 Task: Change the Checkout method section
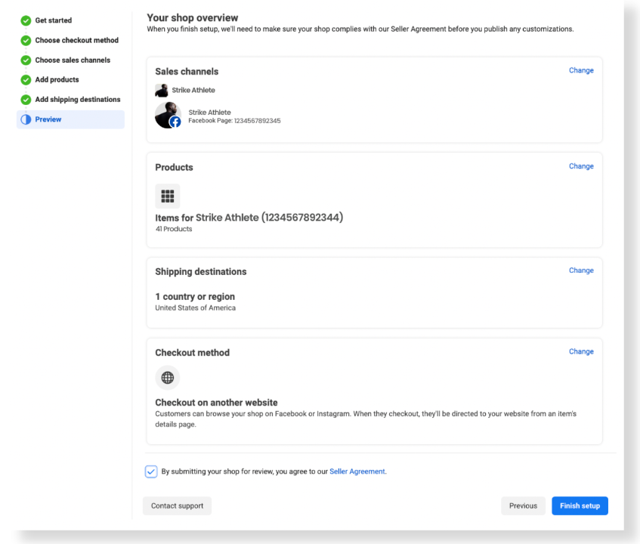[581, 351]
